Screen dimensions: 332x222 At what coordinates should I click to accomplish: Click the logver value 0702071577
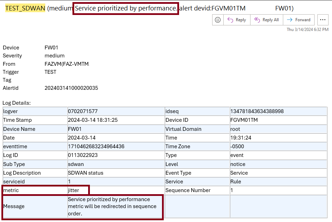(83, 111)
